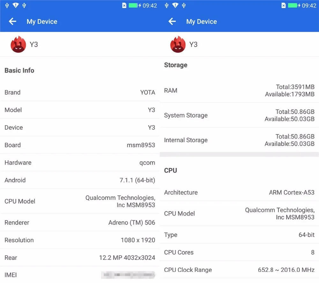Select the Resolution value 1080 x 1920
This screenshot has height=283, width=319.
click(138, 240)
